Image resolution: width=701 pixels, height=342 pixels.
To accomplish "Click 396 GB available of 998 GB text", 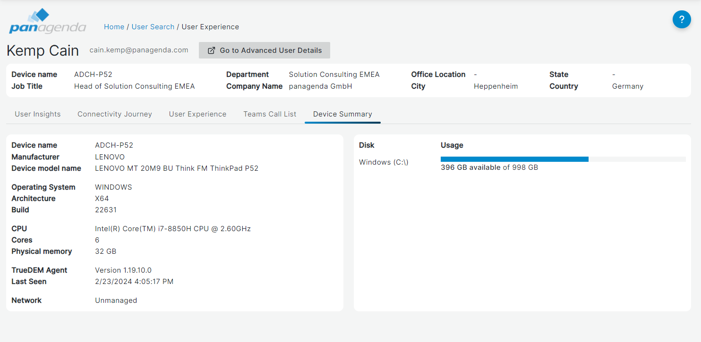I will coord(489,167).
